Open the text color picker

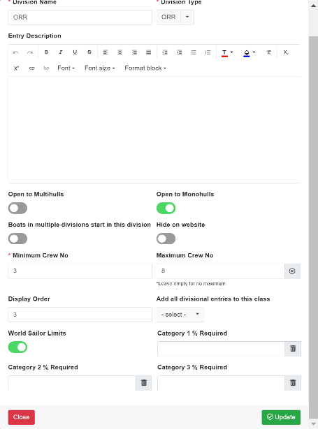[227, 52]
